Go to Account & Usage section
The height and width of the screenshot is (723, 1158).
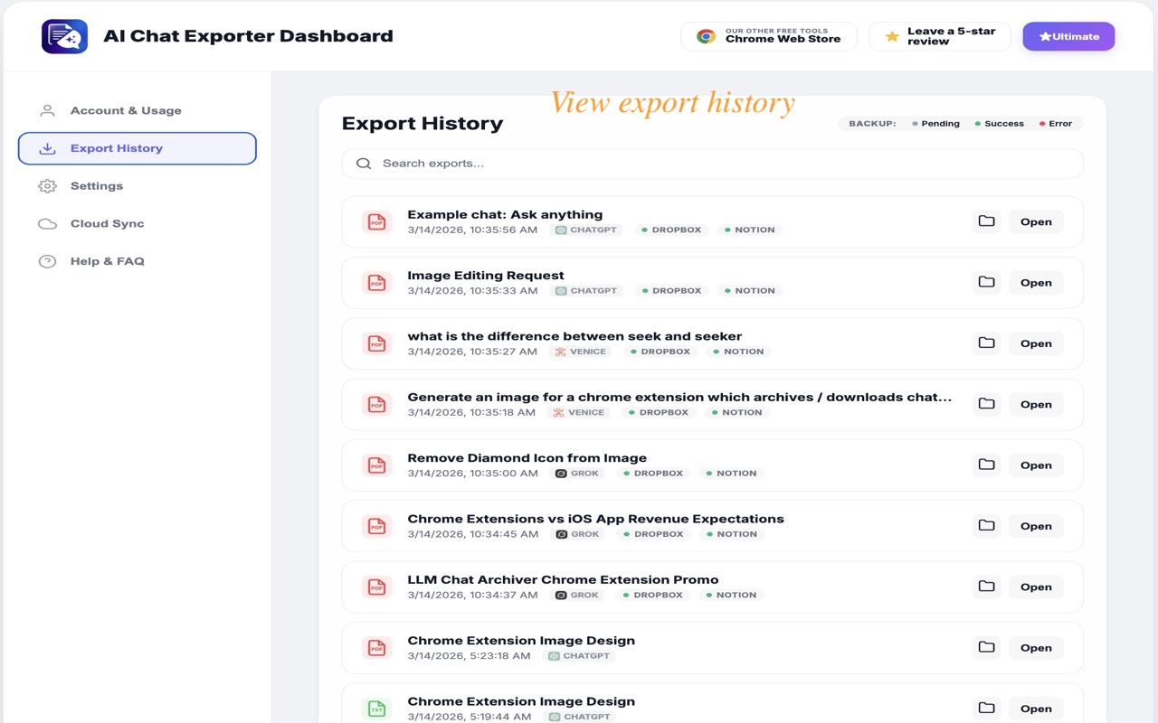coord(138,110)
